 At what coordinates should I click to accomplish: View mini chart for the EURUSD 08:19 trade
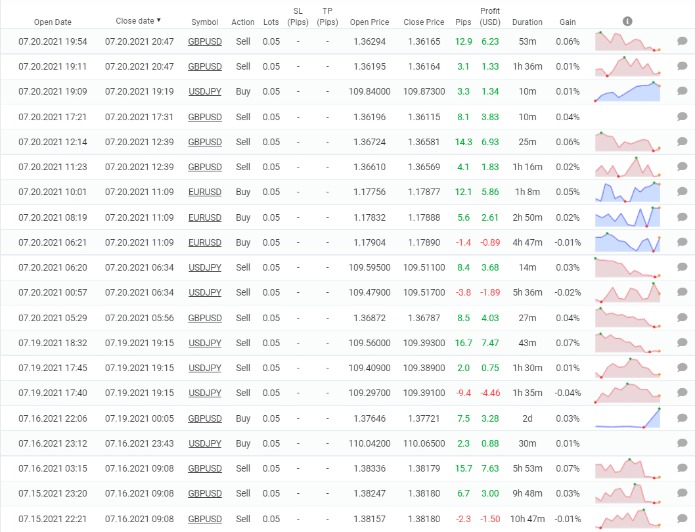[627, 217]
